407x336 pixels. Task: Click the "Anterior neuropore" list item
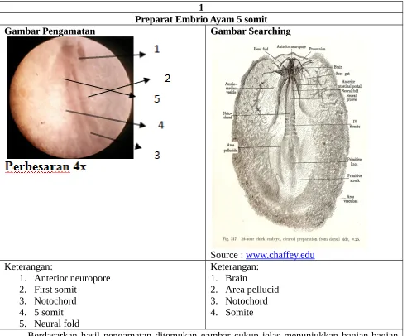click(x=72, y=278)
